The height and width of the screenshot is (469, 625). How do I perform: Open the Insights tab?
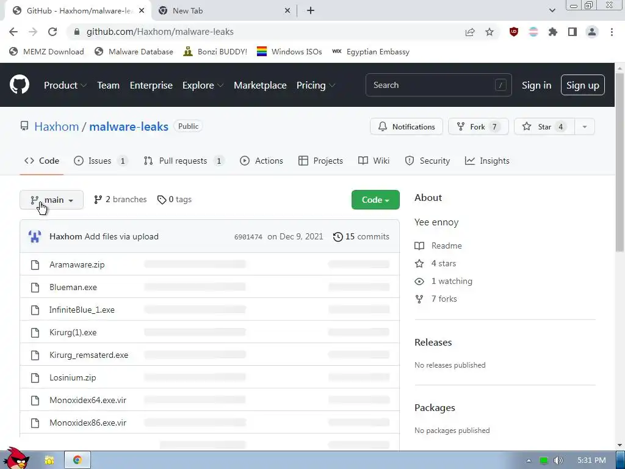click(487, 161)
